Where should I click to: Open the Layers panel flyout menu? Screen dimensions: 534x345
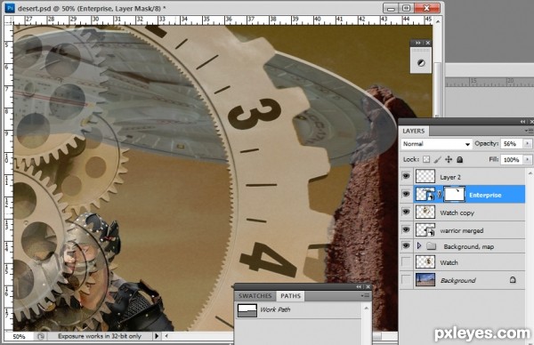click(x=529, y=131)
